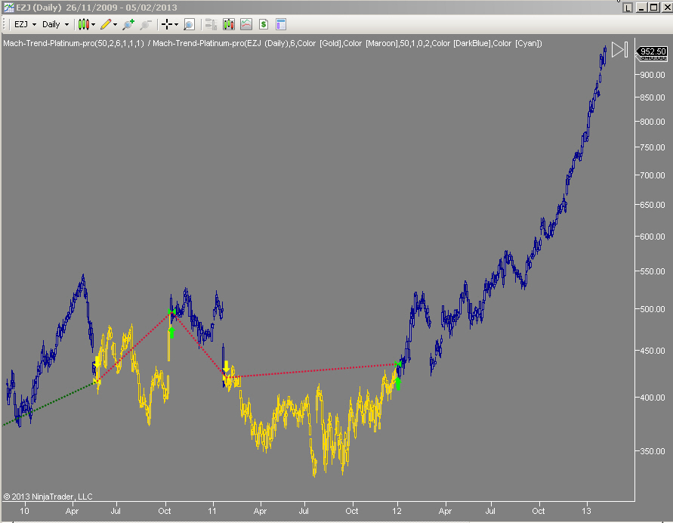The height and width of the screenshot is (523, 673).
Task: Expand the crosshair tool dropdown arrow
Action: click(175, 23)
